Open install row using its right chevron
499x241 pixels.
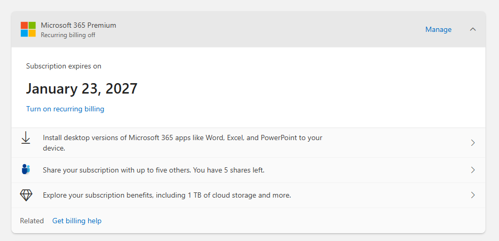473,143
